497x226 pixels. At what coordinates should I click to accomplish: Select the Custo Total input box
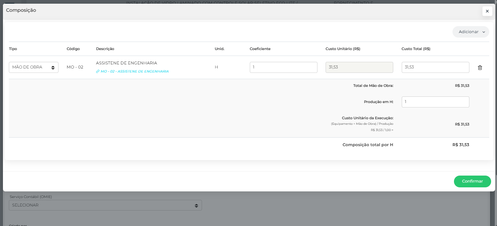435,67
